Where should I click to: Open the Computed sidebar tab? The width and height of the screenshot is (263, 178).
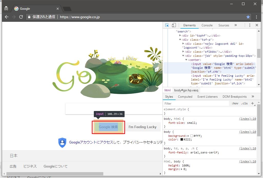[185, 97]
